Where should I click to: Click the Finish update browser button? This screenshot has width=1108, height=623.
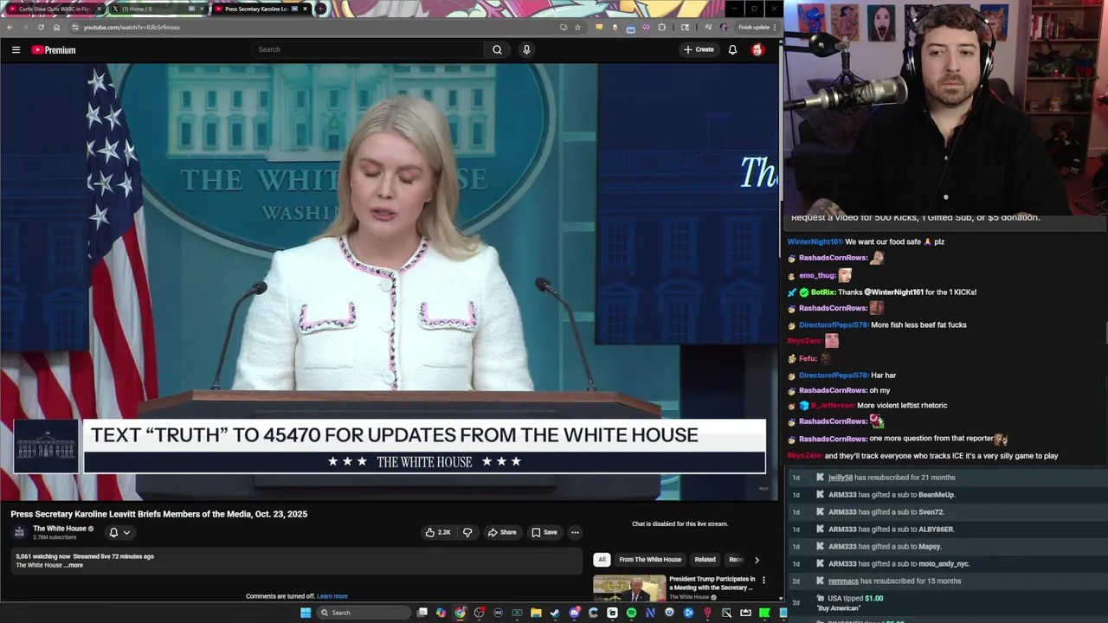[x=757, y=27]
